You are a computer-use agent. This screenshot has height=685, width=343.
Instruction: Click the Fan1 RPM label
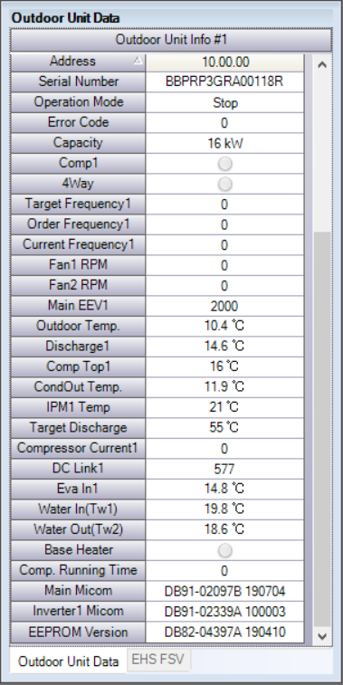[78, 265]
